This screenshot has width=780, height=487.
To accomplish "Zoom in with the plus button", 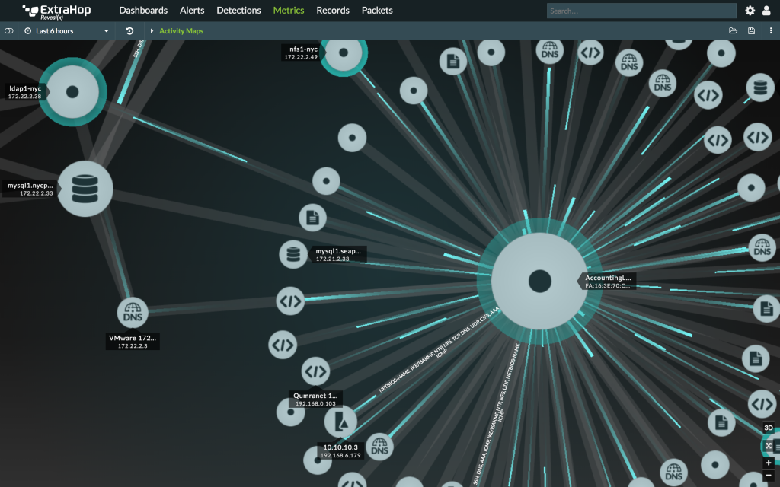I will point(768,463).
